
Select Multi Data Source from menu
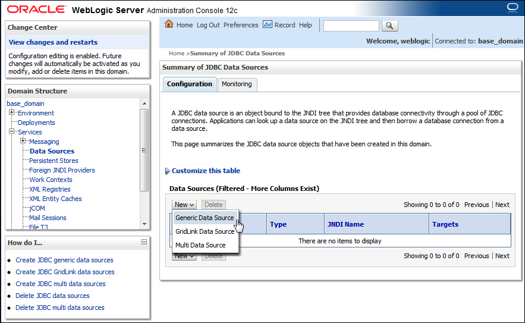click(205, 245)
